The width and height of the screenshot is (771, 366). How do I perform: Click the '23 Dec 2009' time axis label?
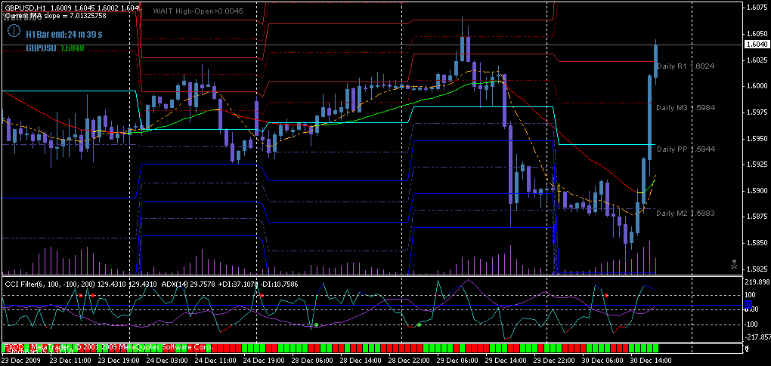pyautogui.click(x=21, y=360)
